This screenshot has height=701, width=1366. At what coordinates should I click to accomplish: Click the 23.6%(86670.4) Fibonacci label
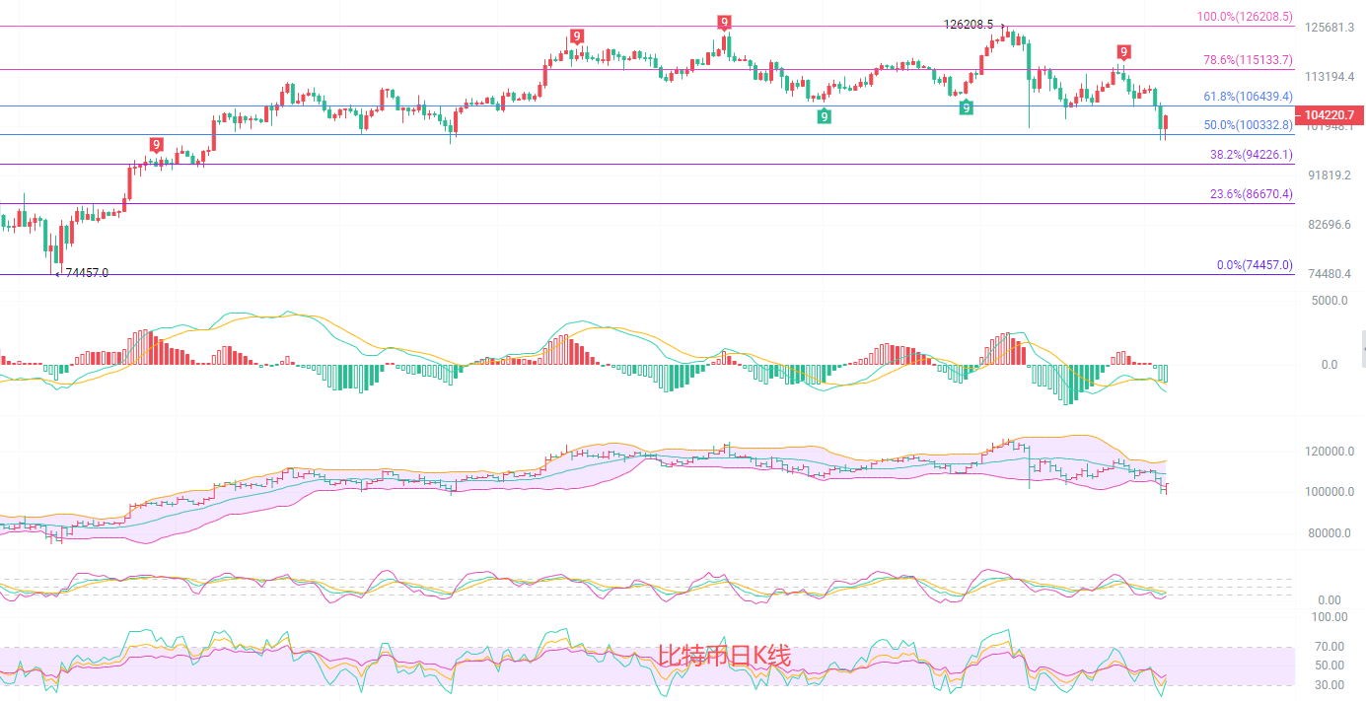(1251, 194)
